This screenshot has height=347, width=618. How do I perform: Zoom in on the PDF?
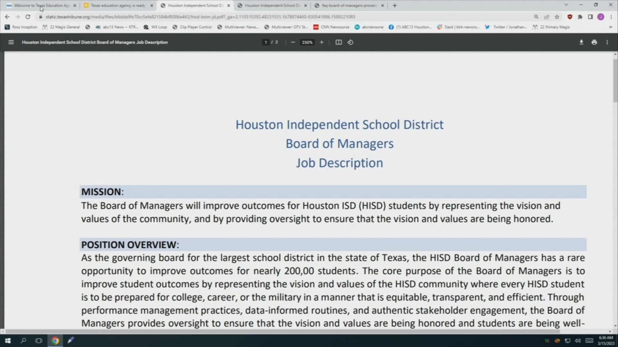pyautogui.click(x=321, y=42)
